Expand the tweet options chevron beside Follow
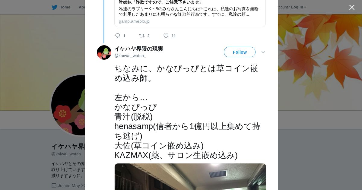 click(263, 52)
